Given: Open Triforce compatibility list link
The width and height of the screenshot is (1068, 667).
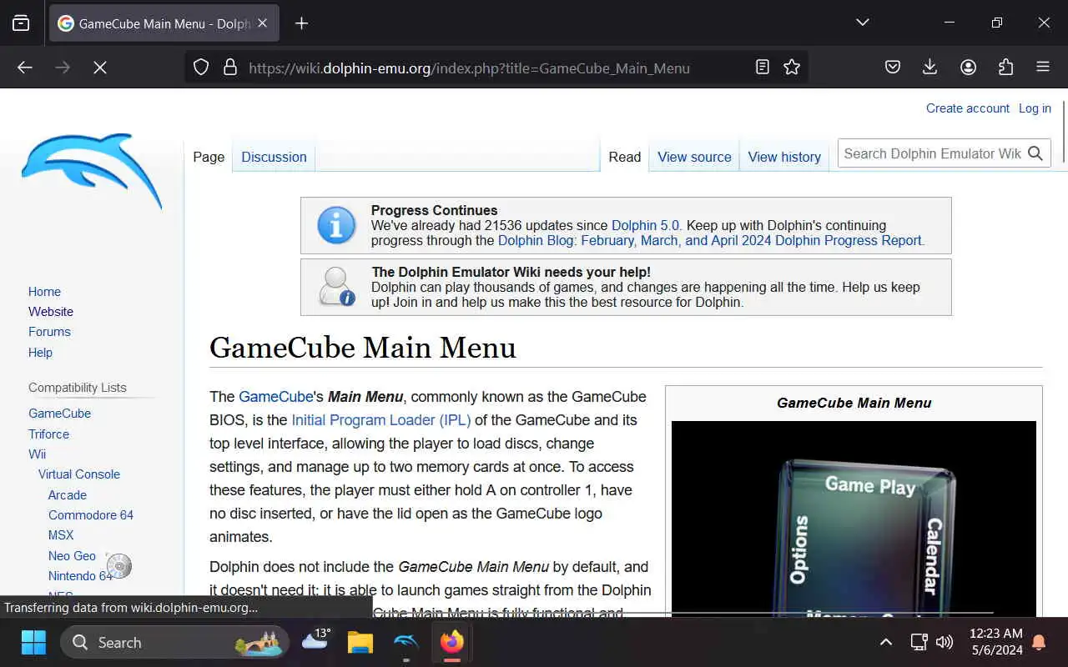Looking at the screenshot, I should pyautogui.click(x=48, y=434).
